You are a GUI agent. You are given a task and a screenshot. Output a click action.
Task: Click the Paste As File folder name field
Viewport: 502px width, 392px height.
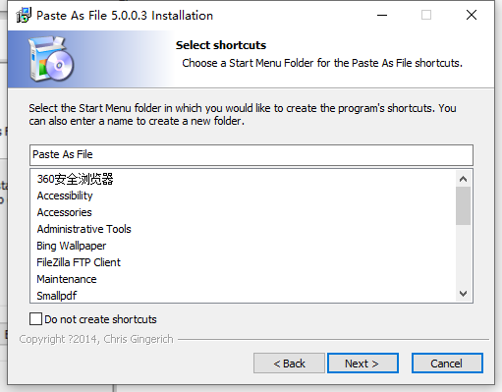coord(251,155)
